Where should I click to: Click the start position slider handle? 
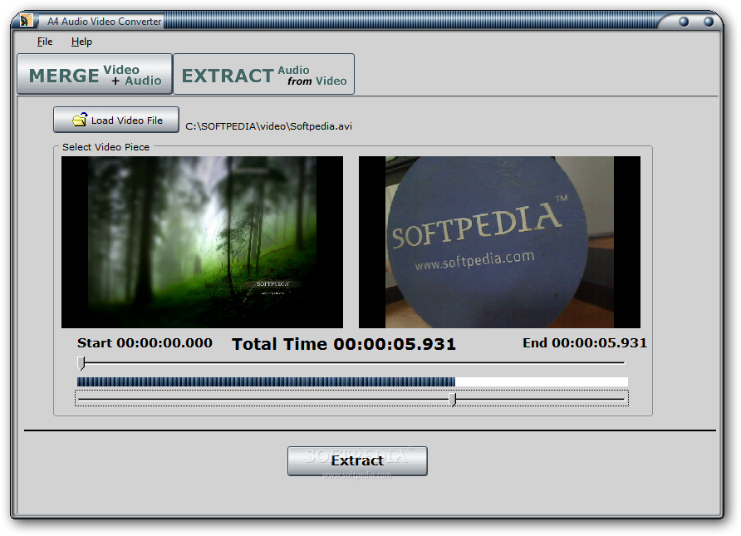tap(81, 363)
